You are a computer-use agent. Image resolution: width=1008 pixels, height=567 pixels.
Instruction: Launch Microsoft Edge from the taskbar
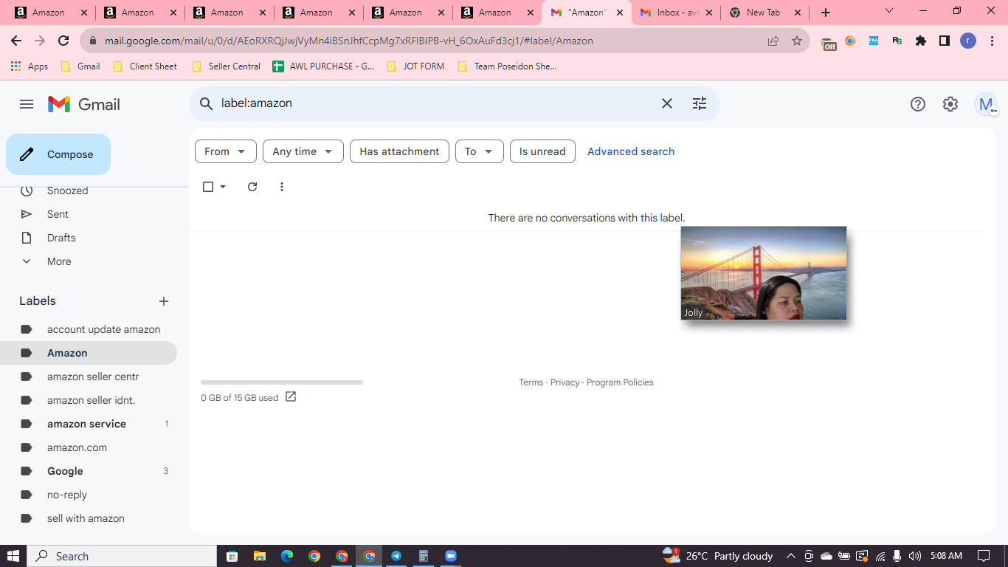point(287,556)
